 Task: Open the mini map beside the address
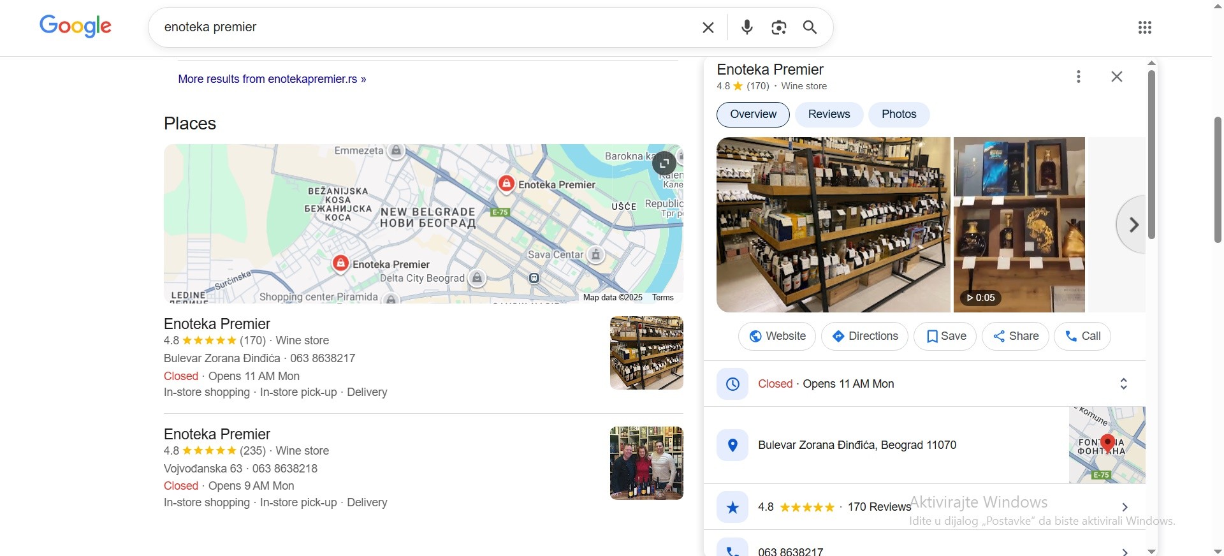click(1107, 445)
